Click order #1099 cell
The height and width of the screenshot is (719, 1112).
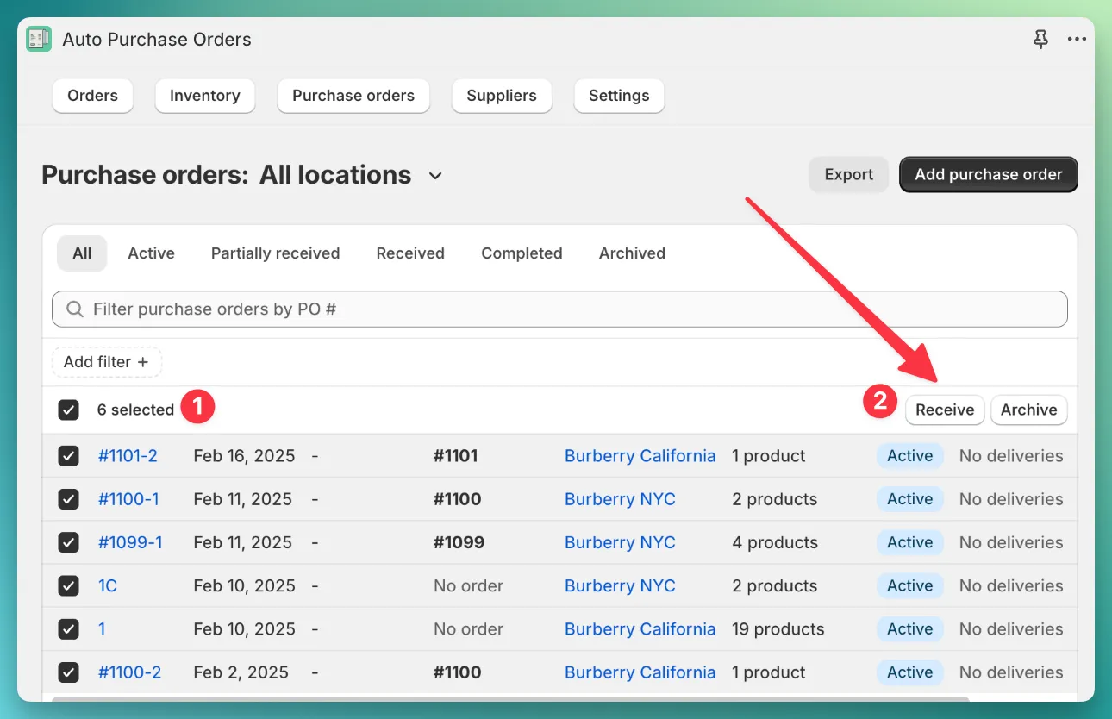(x=459, y=542)
